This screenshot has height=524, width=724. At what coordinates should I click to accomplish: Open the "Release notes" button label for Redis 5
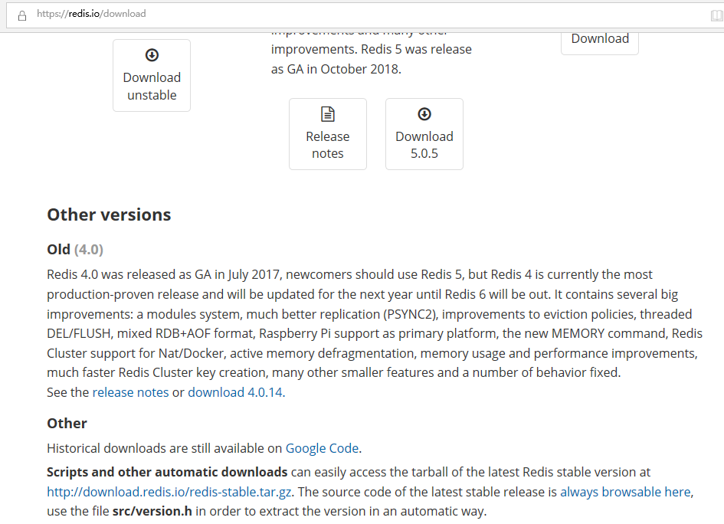coord(328,145)
